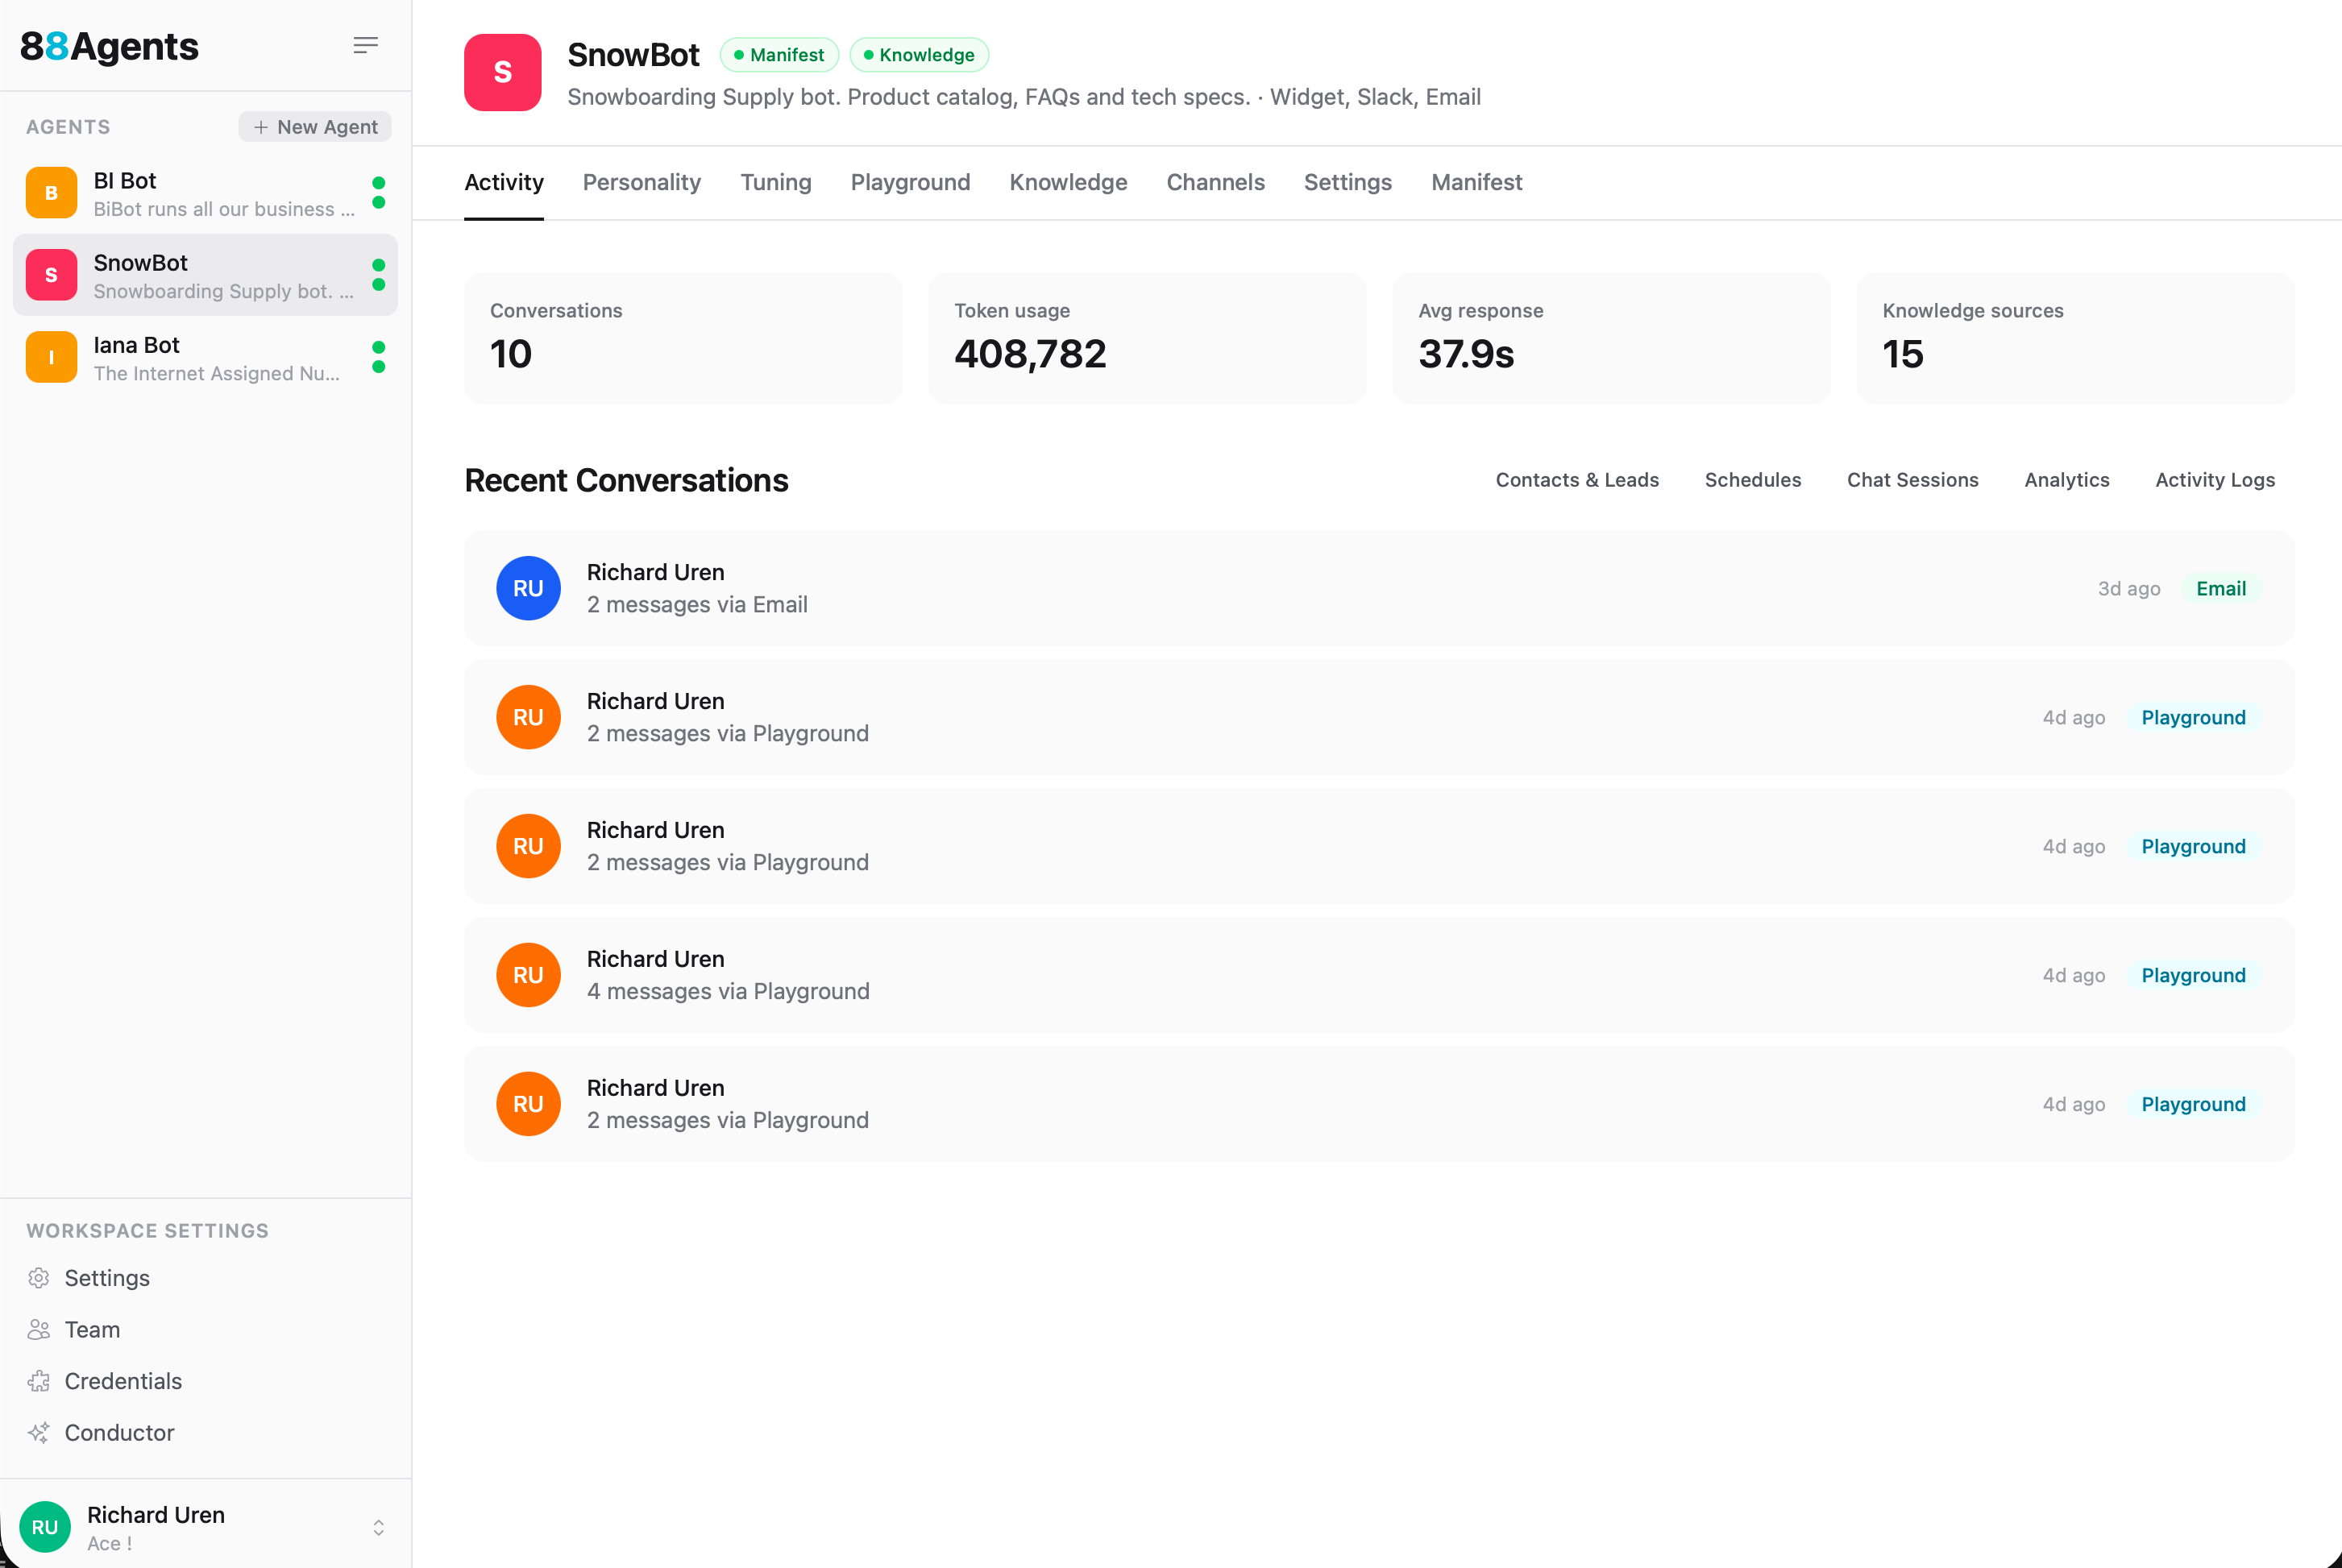Open 4 messages via Playground conversation
The width and height of the screenshot is (2342, 1568).
coord(1378,975)
